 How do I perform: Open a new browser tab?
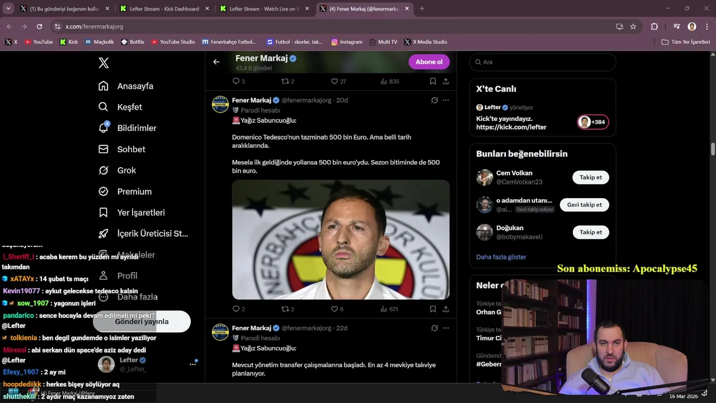click(x=422, y=9)
